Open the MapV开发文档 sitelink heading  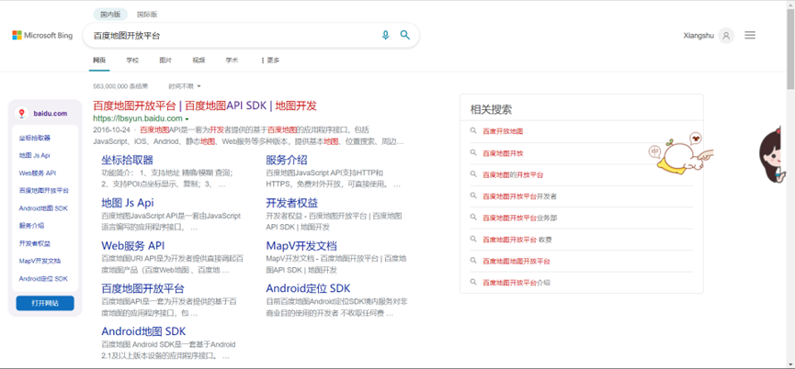(x=301, y=246)
